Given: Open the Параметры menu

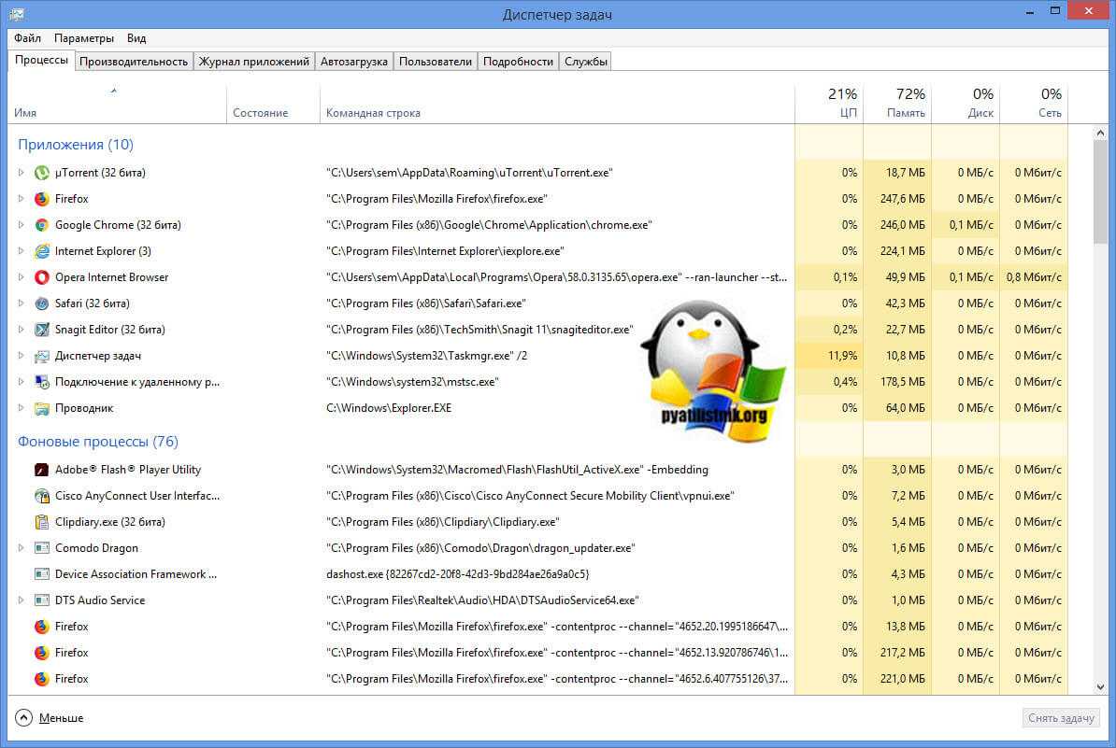Looking at the screenshot, I should tap(84, 38).
